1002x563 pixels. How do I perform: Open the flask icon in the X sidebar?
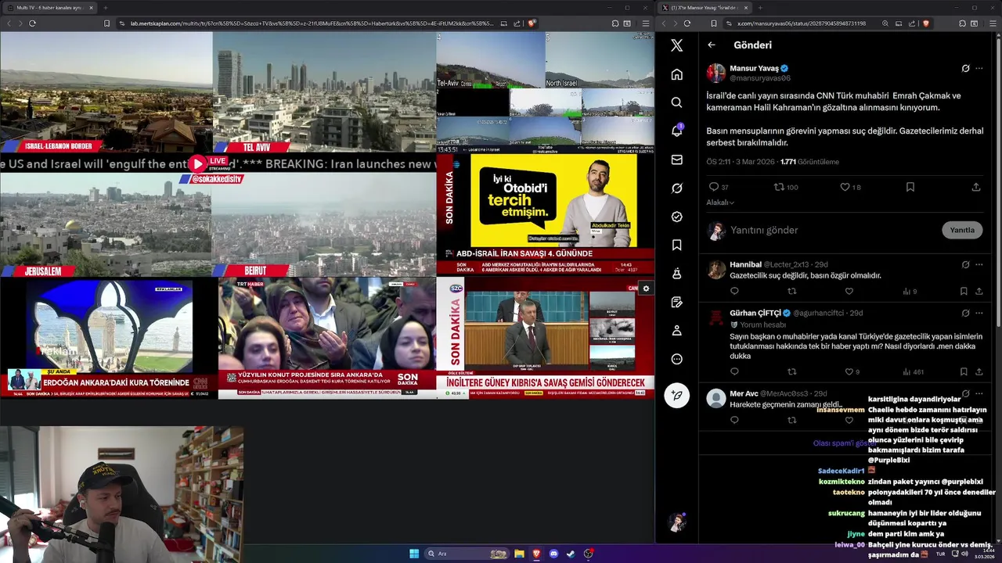point(677,274)
